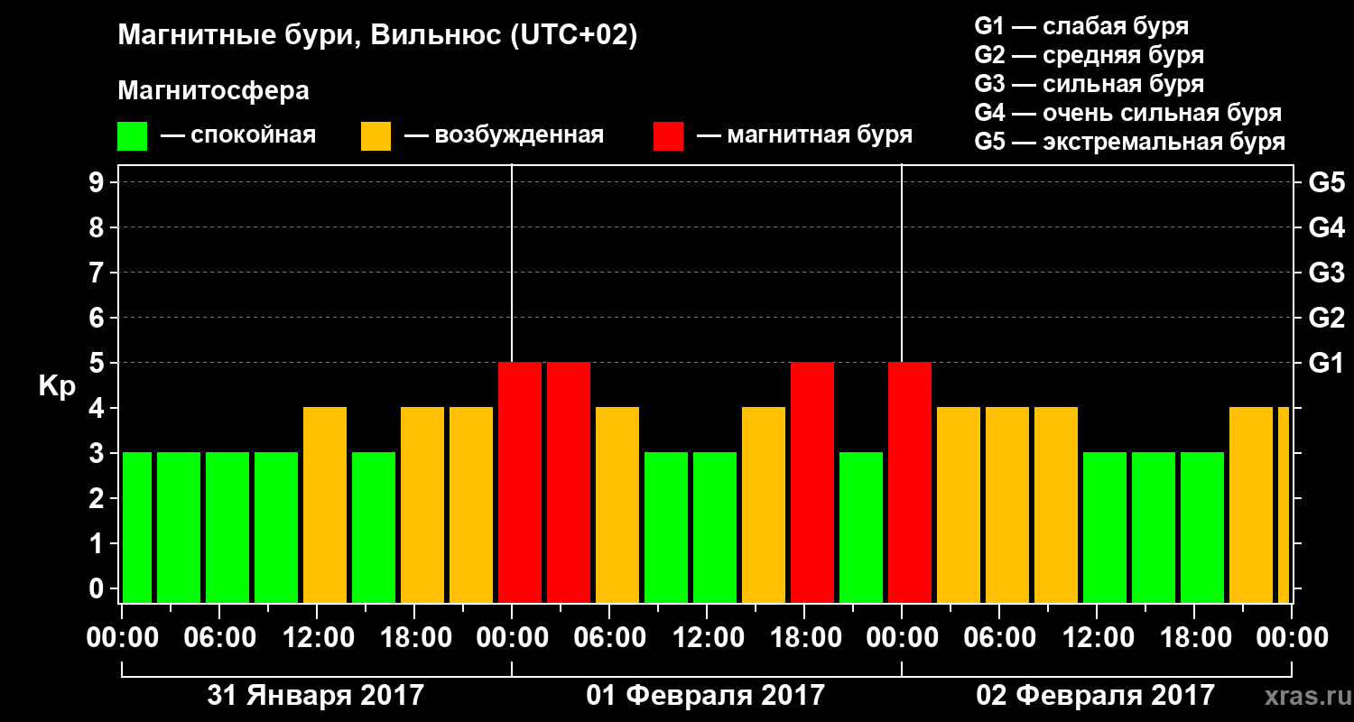
Task: Click the Kp value 2 on left axis
Action: (97, 498)
